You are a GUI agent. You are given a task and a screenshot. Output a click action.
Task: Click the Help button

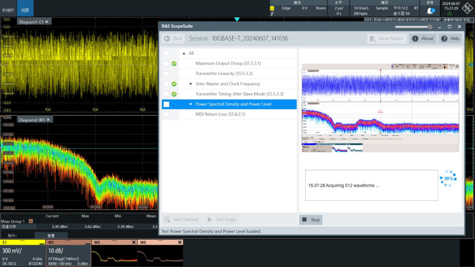pyautogui.click(x=450, y=38)
